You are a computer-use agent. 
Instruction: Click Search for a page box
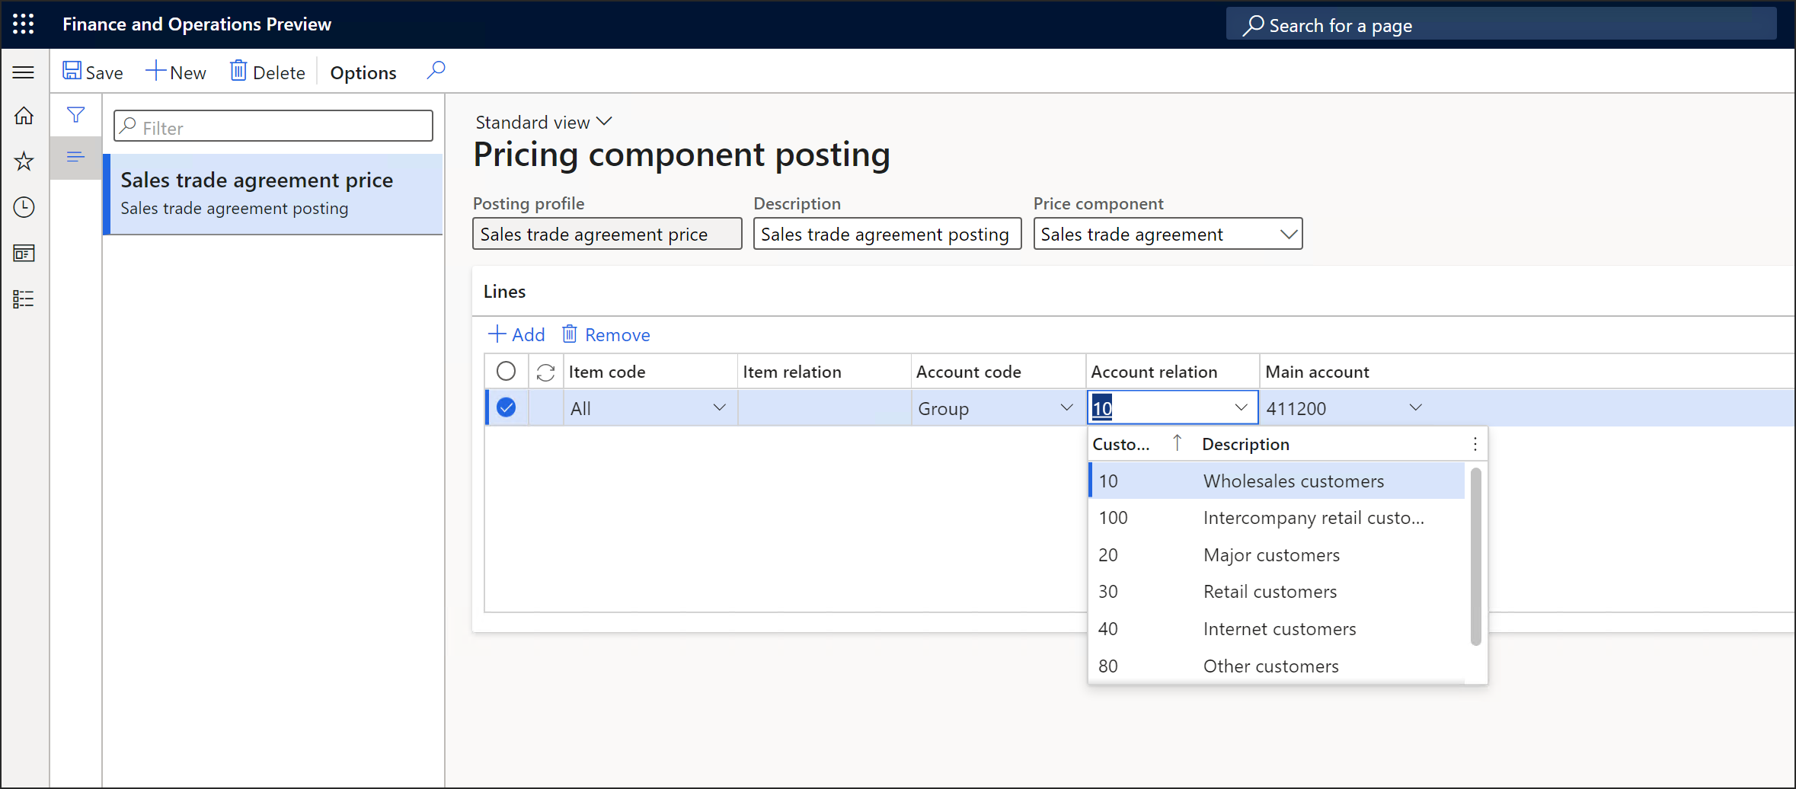(x=1501, y=24)
